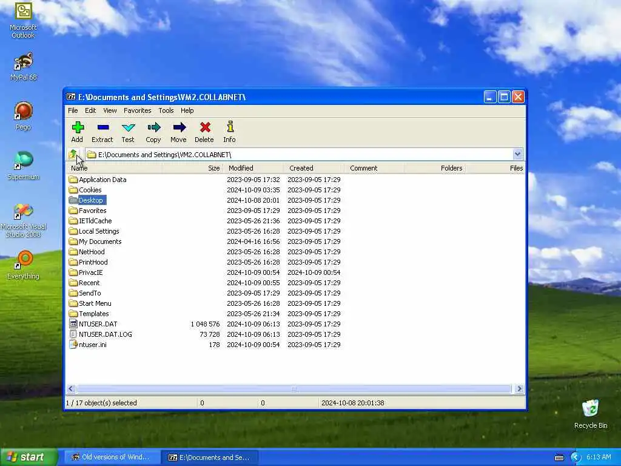The image size is (621, 466).
Task: Click the Extract toolbar icon
Action: pos(102,127)
